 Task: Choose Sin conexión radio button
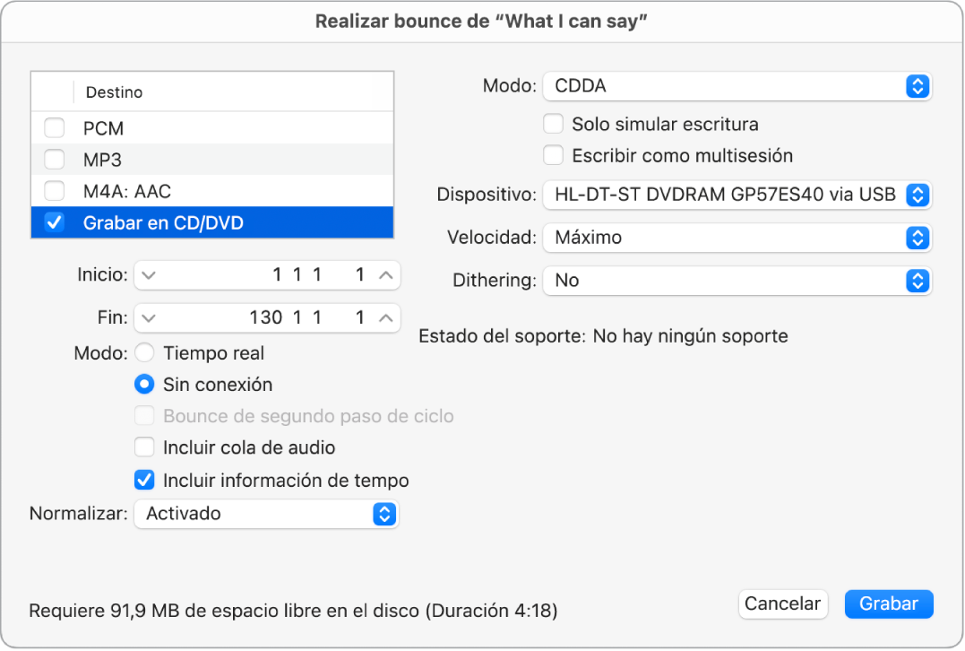(144, 385)
